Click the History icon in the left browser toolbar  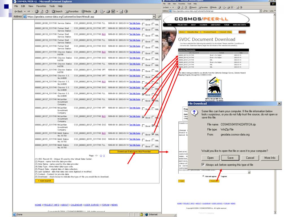[95, 11]
